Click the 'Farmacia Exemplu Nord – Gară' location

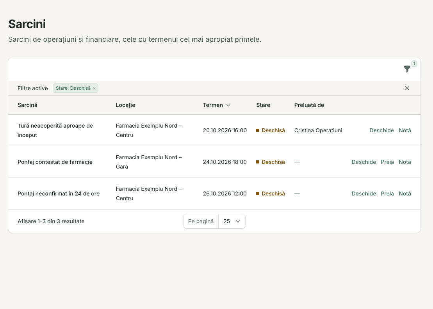point(149,162)
